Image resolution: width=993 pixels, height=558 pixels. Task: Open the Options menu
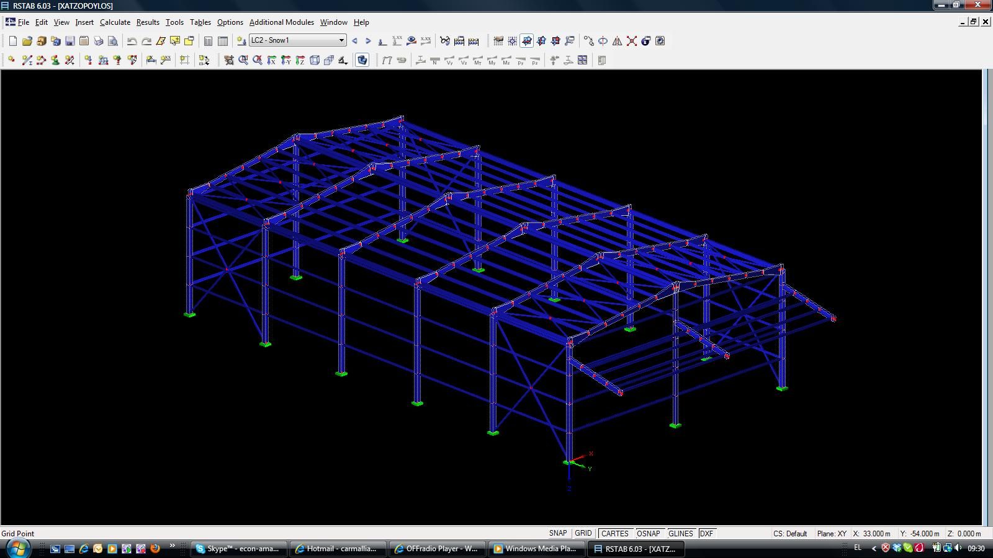pyautogui.click(x=230, y=22)
